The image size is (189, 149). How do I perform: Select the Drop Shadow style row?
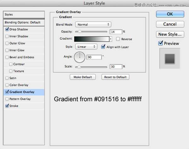point(24,29)
